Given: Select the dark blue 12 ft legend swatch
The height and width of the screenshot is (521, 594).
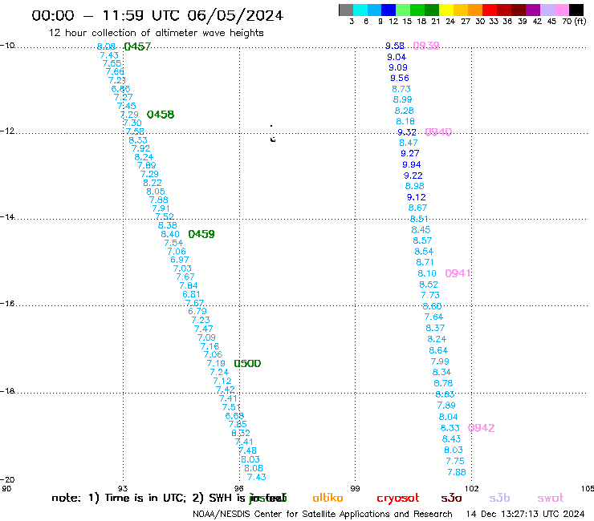Looking at the screenshot, I should tap(389, 10).
